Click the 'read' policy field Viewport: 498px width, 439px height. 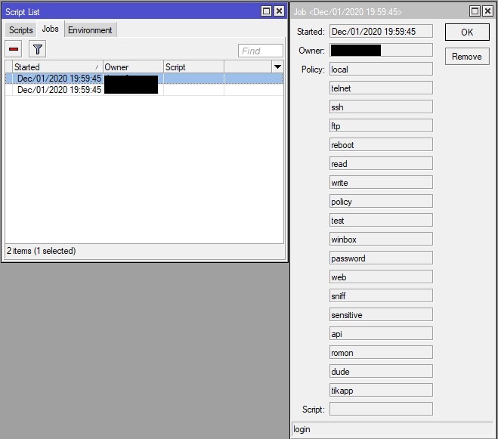tap(381, 164)
